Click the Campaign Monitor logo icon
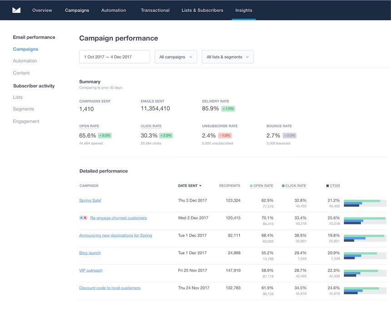The image size is (391, 317). pos(16,10)
